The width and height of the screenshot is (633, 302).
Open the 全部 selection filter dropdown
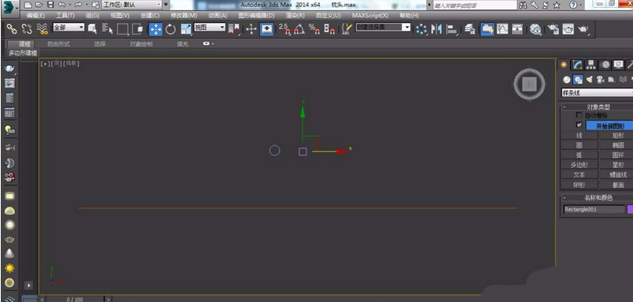pyautogui.click(x=68, y=27)
